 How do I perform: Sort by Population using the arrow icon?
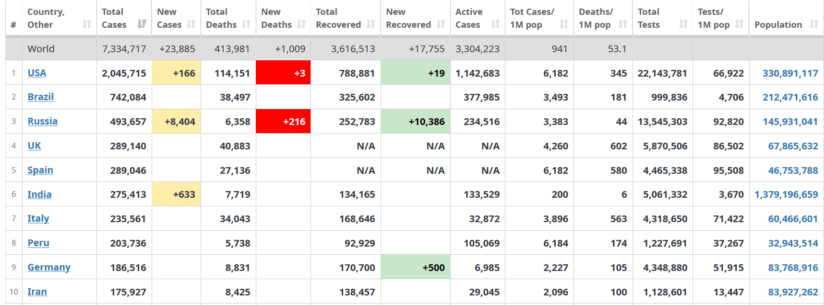pos(813,24)
